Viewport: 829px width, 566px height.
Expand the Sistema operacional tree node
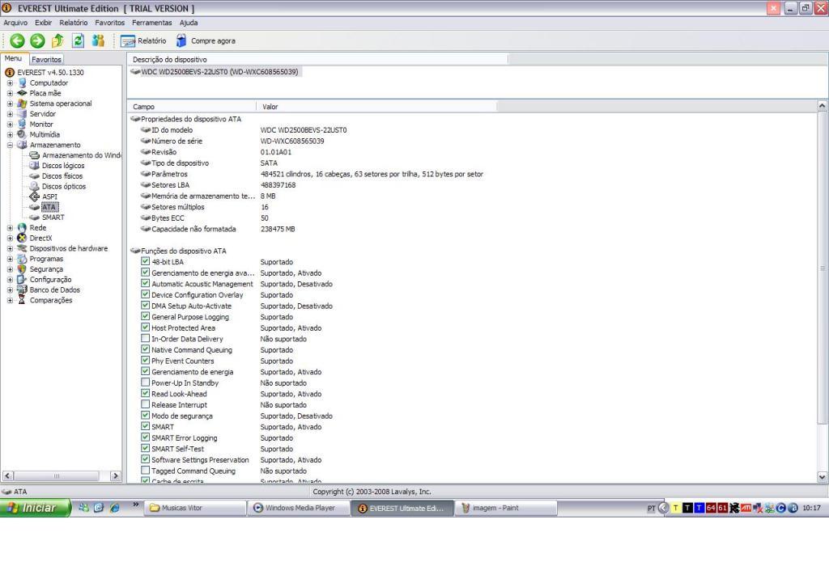[x=10, y=103]
